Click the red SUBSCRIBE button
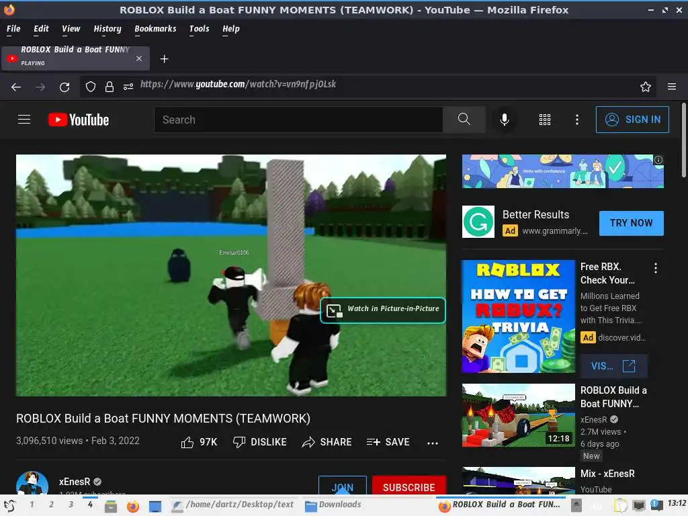This screenshot has height=516, width=688. [408, 486]
